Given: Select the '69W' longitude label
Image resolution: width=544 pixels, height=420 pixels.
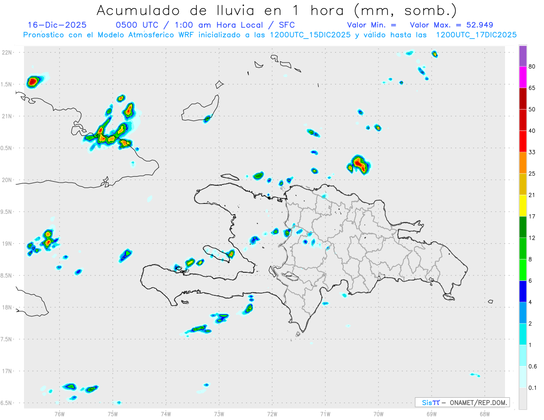Looking at the screenshot, I should [x=432, y=414].
